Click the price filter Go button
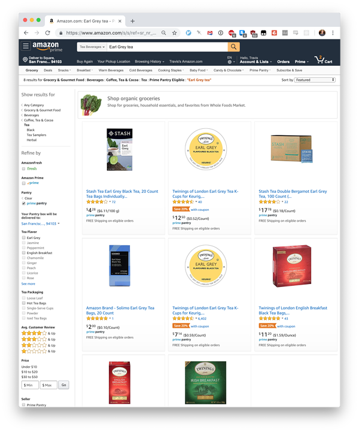 [x=63, y=385]
